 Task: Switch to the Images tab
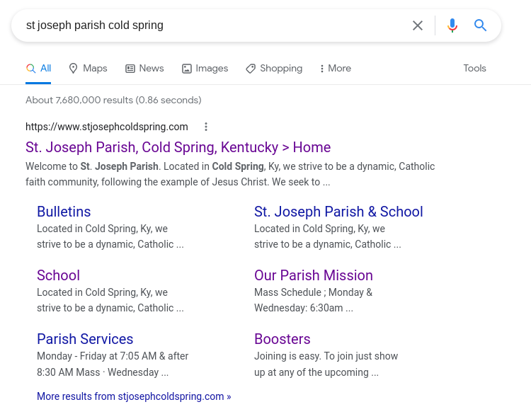(205, 68)
